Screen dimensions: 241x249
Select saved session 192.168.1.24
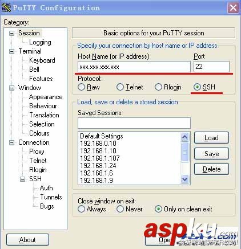point(98,166)
